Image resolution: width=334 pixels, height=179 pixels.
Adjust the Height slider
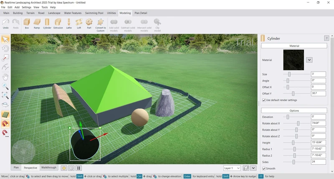coord(293,143)
